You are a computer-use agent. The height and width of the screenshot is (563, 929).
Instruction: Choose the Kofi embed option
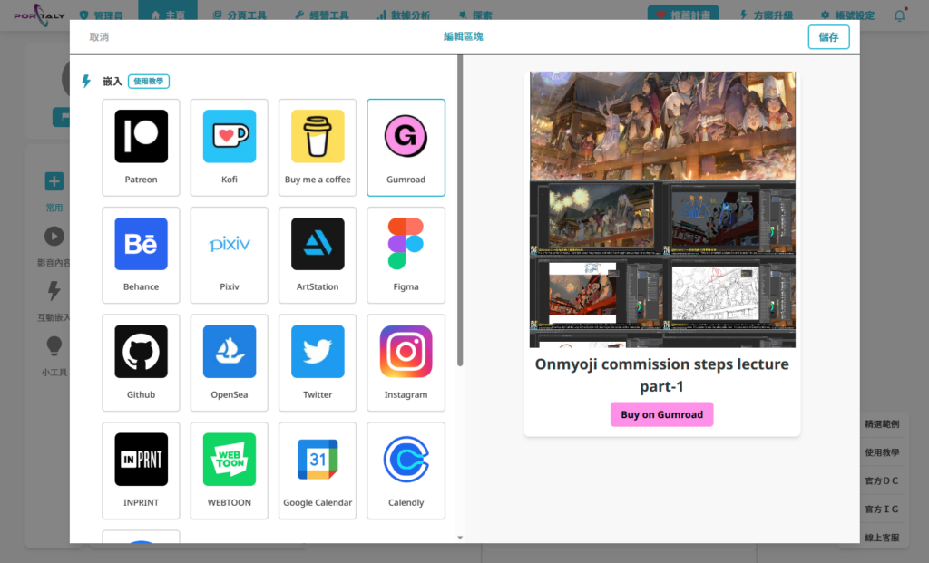tap(230, 148)
